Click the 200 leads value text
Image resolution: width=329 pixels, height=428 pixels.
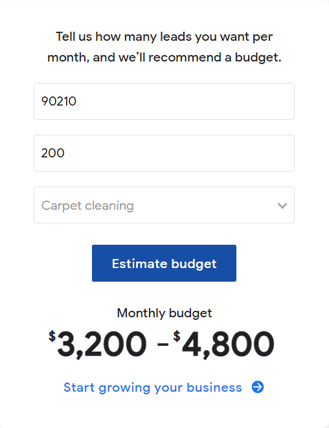tap(52, 153)
